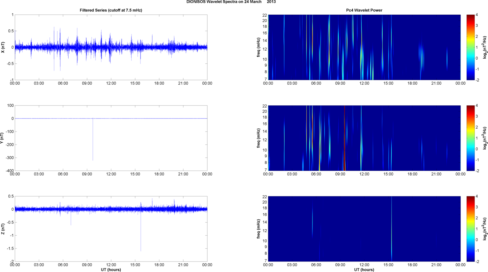This screenshot has height=272, width=488.
Task: Click the -400 tick on the Y axis
Action: 9,171
